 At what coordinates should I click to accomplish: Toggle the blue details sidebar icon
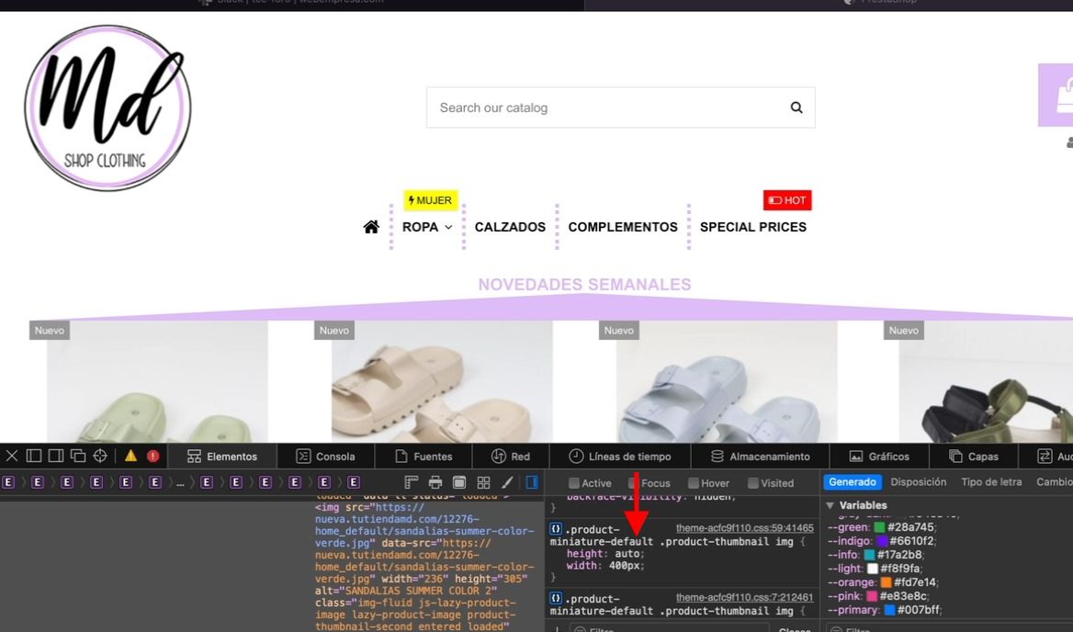(x=532, y=482)
